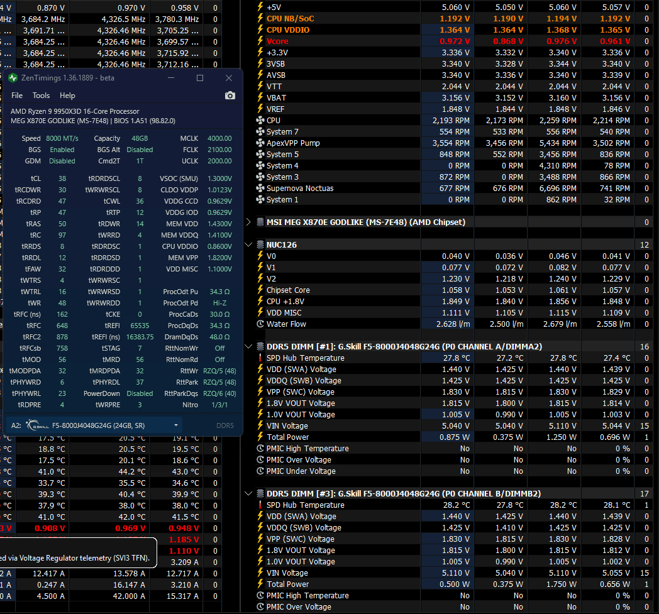Screen dimensions: 659x614
Task: Click the FCLK value 2100.00 in ZenTimings
Action: coord(219,150)
